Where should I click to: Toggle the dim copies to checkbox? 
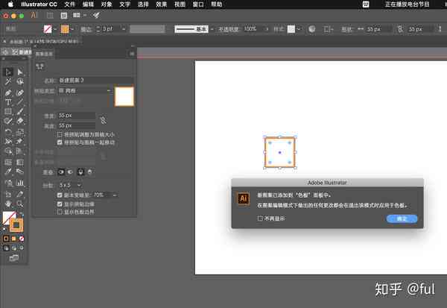60,195
